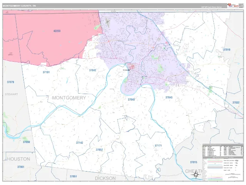The width and height of the screenshot is (246, 185).
Task: Click the ZIP code label 37050
Action: coord(27,142)
